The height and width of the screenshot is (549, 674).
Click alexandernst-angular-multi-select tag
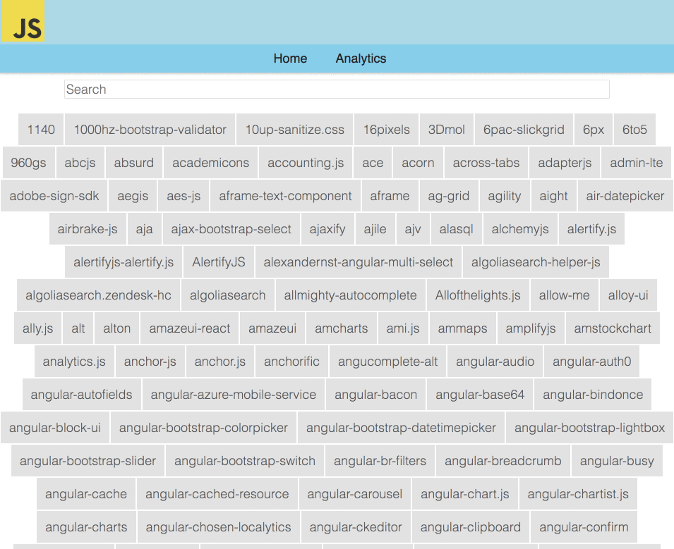(358, 262)
